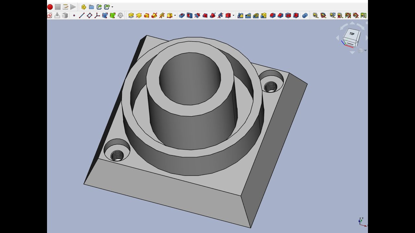The height and width of the screenshot is (233, 415).
Task: Open the Macros notepad icon
Action: (x=65, y=7)
